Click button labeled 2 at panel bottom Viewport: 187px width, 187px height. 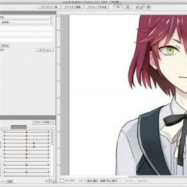[x=53, y=181]
